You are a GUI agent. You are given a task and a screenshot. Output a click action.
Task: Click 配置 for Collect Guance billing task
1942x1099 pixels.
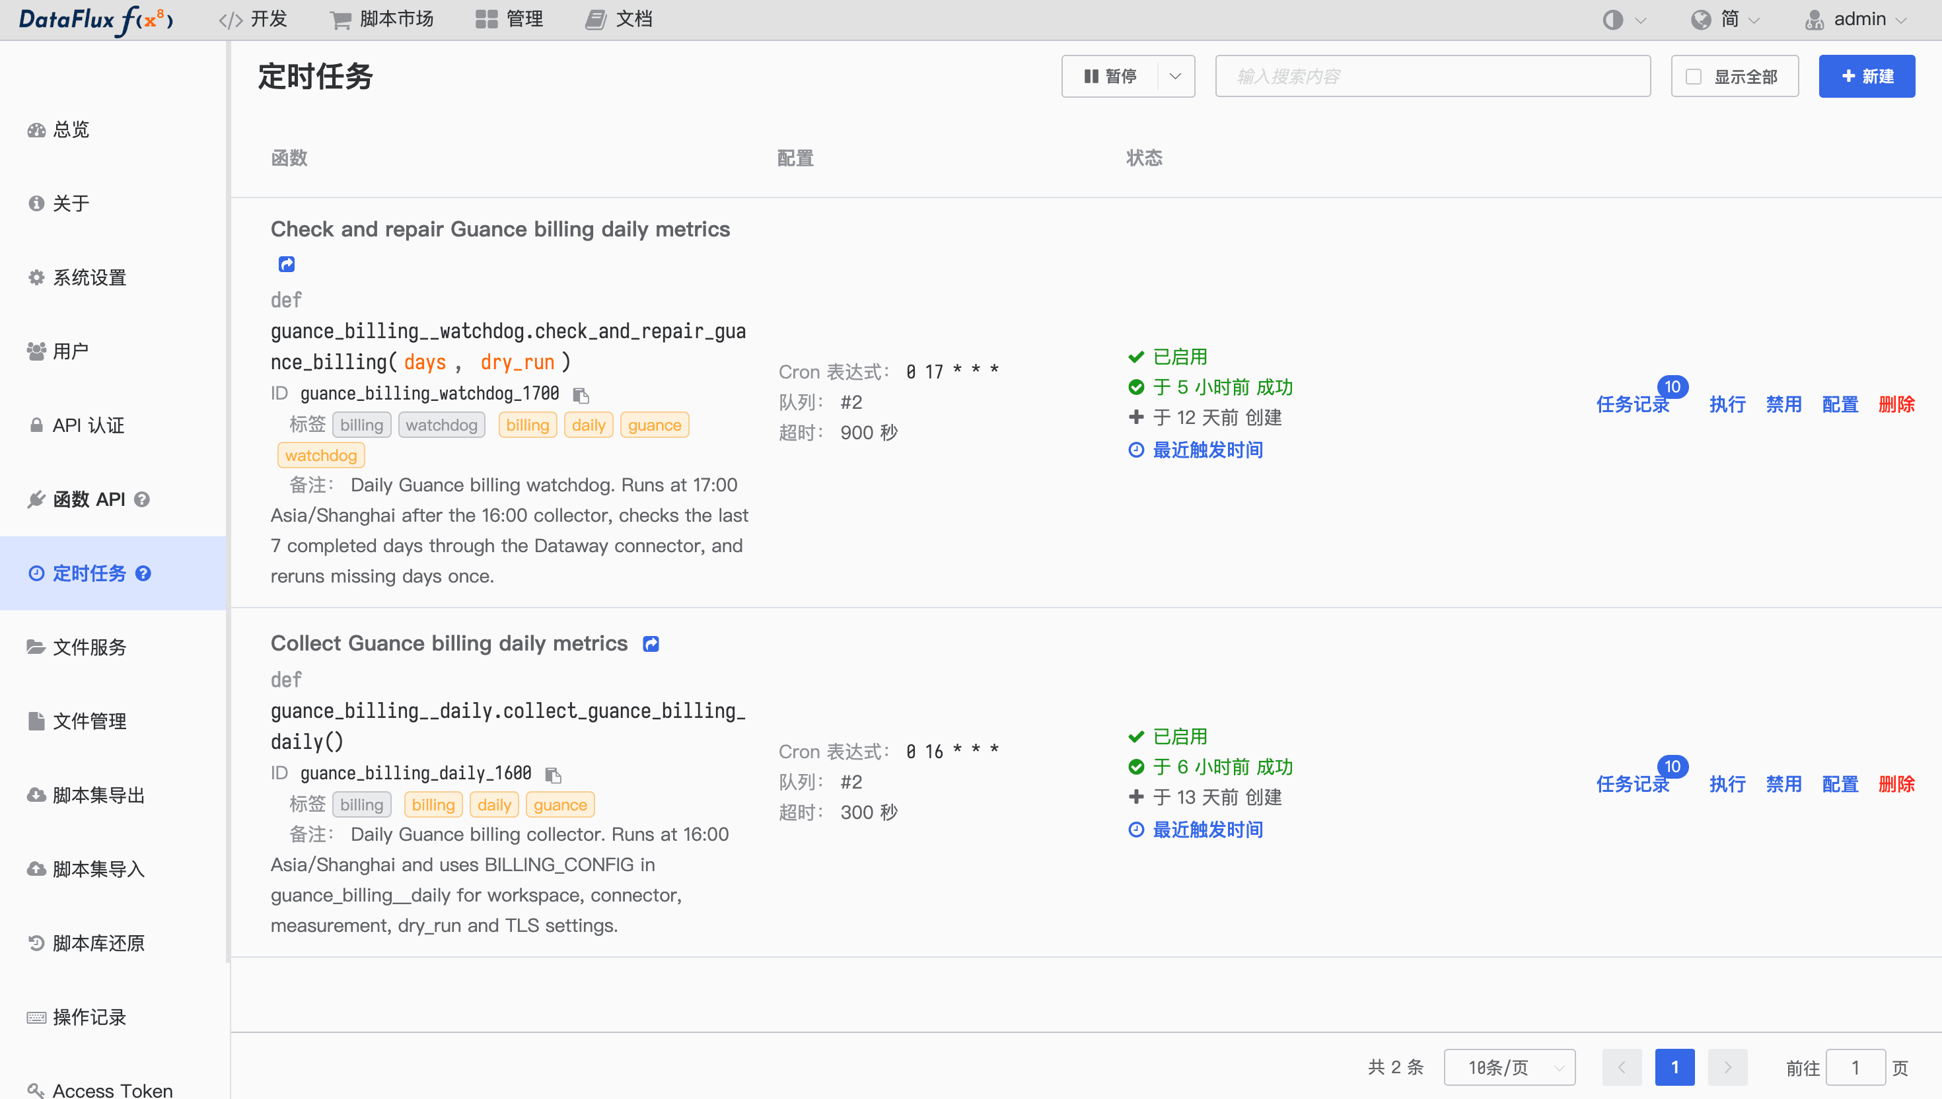click(1840, 784)
